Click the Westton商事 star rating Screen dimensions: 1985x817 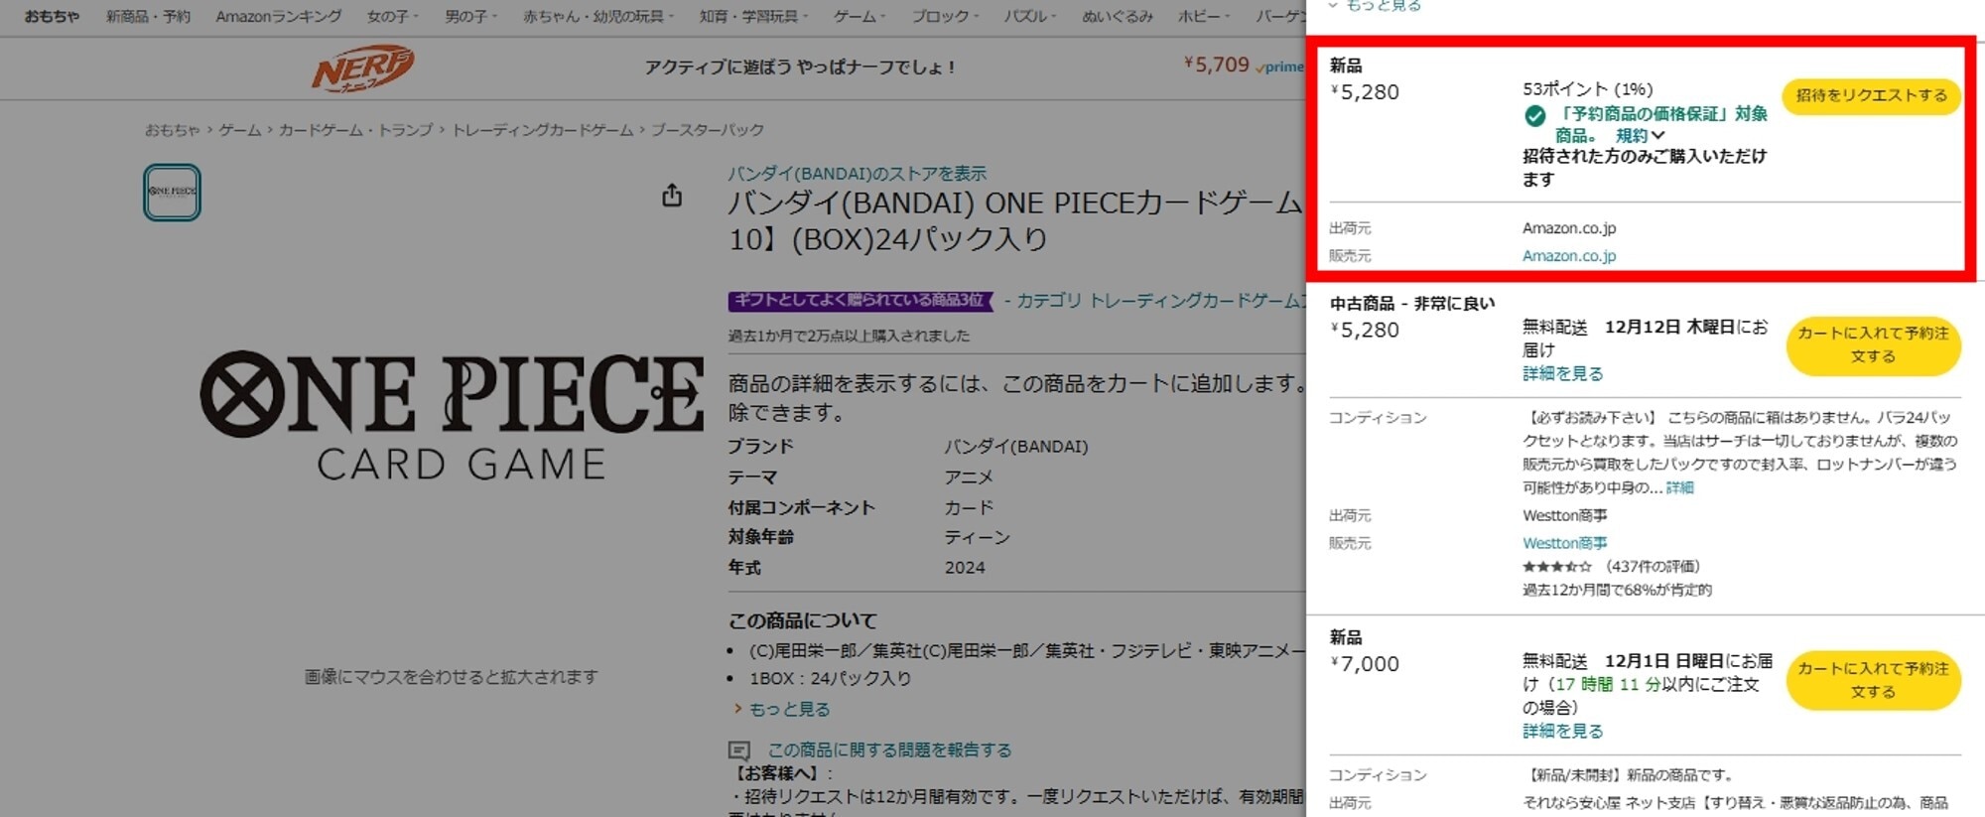click(x=1556, y=567)
